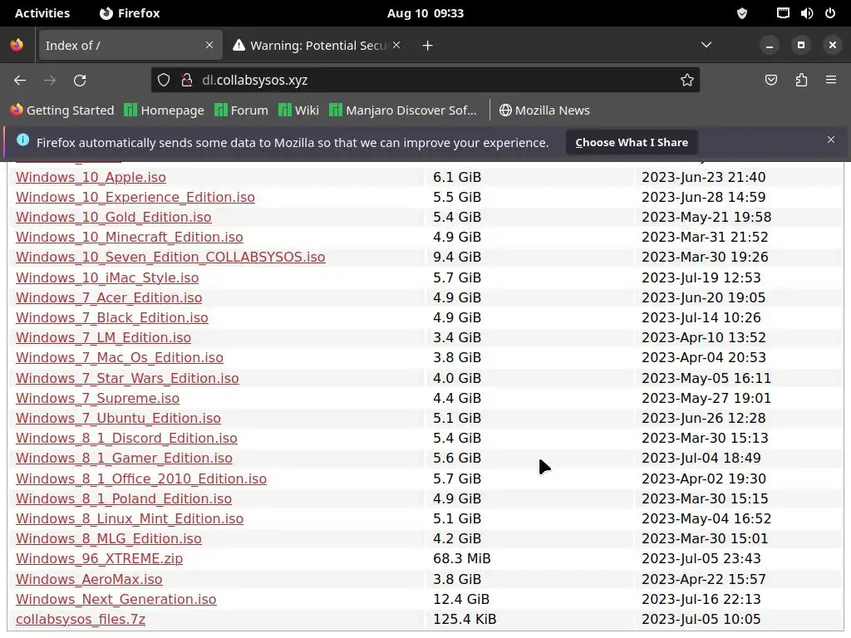
Task: Click the Firefox View pinned icon
Action: pyautogui.click(x=17, y=45)
